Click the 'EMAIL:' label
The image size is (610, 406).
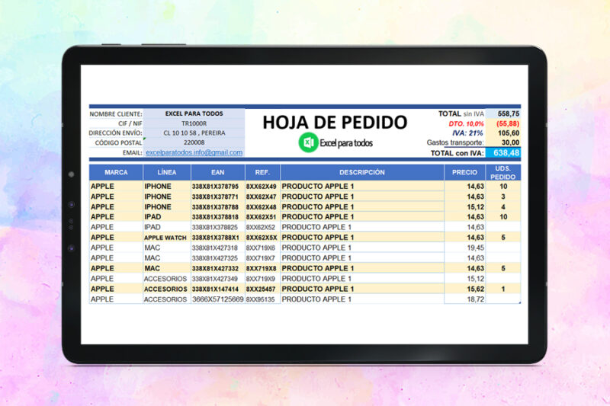132,153
